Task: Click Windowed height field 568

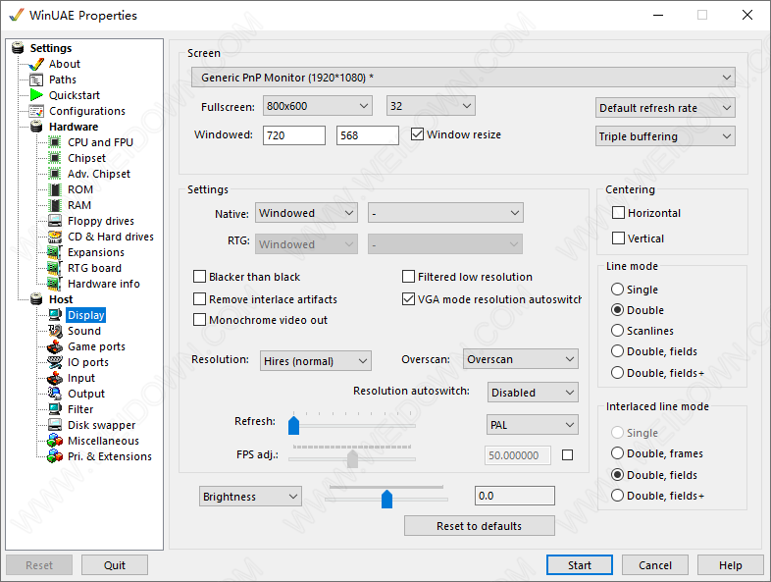Action: point(367,135)
